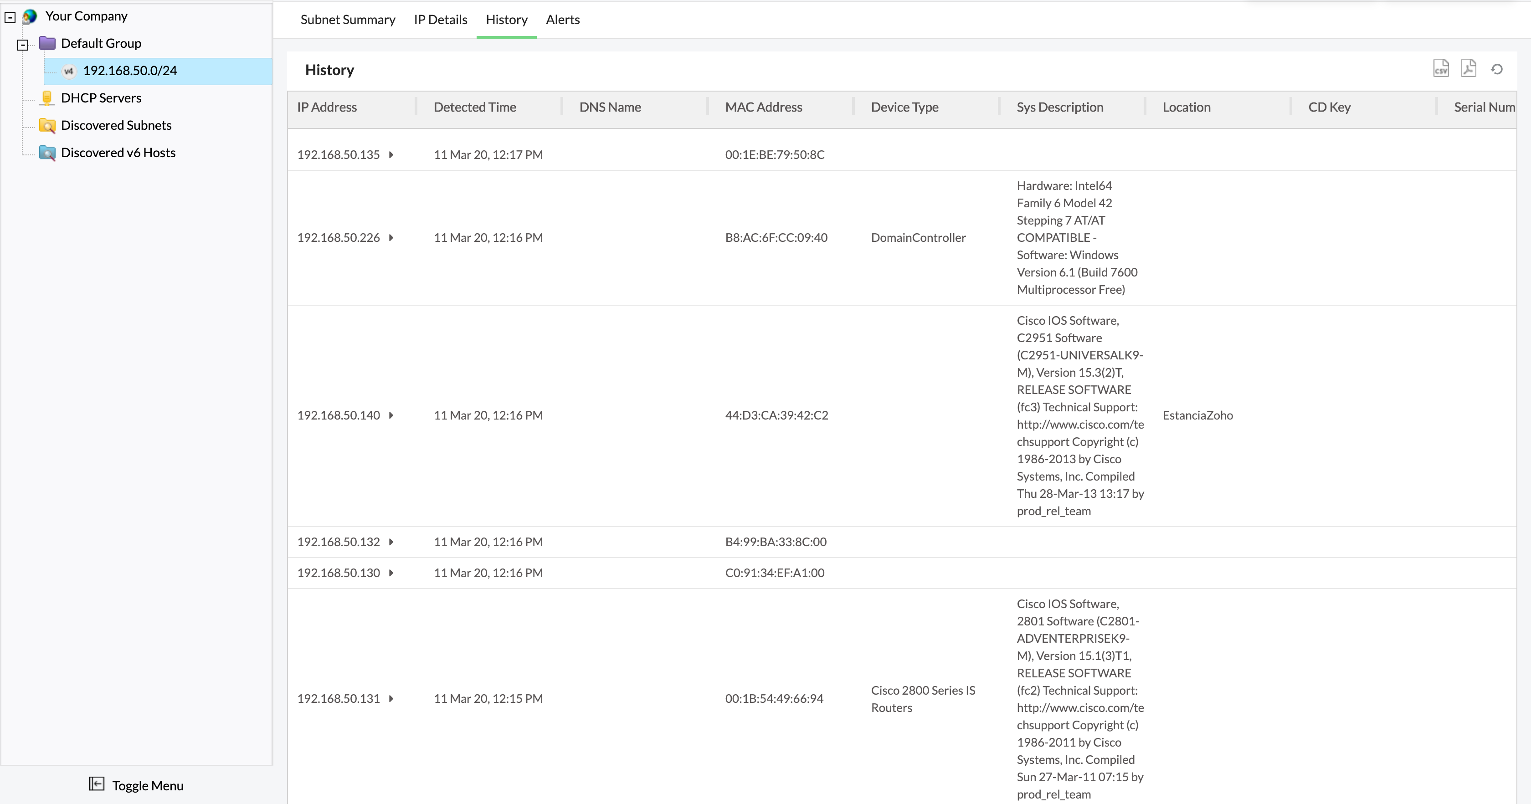The width and height of the screenshot is (1531, 804).
Task: Sort by Detected Time column header
Action: (x=474, y=108)
